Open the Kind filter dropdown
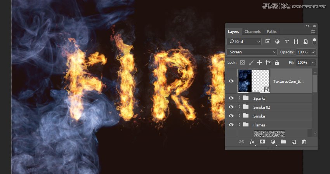Screen dimensions: 330x174 244,41
